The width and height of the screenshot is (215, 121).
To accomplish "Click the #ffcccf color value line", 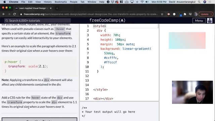I will (x=111, y=62).
